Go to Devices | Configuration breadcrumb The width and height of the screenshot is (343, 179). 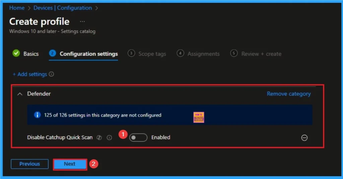click(63, 8)
